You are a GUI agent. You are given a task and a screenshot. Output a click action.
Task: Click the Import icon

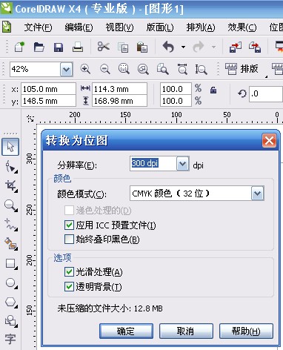[236, 47]
